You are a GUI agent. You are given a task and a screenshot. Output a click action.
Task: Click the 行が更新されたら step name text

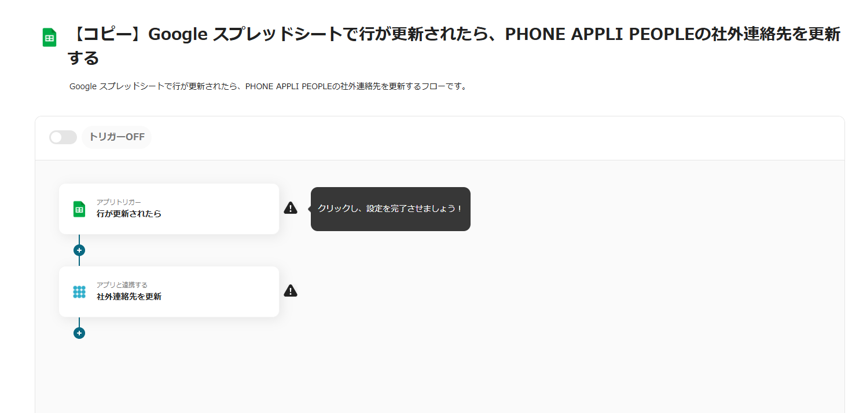click(x=129, y=214)
